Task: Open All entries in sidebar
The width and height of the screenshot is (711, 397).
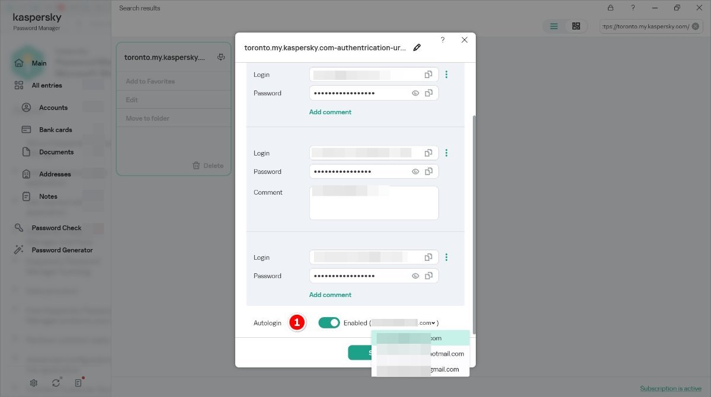Action: click(47, 85)
